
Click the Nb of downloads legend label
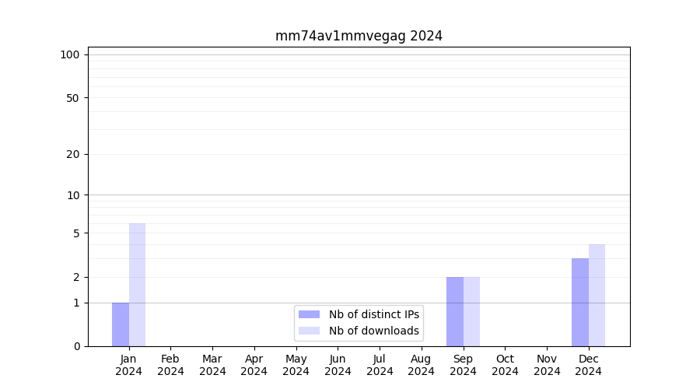coord(373,331)
